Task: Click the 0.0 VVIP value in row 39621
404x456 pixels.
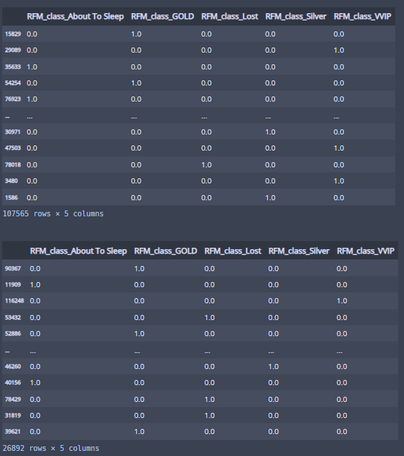Action: pos(342,432)
